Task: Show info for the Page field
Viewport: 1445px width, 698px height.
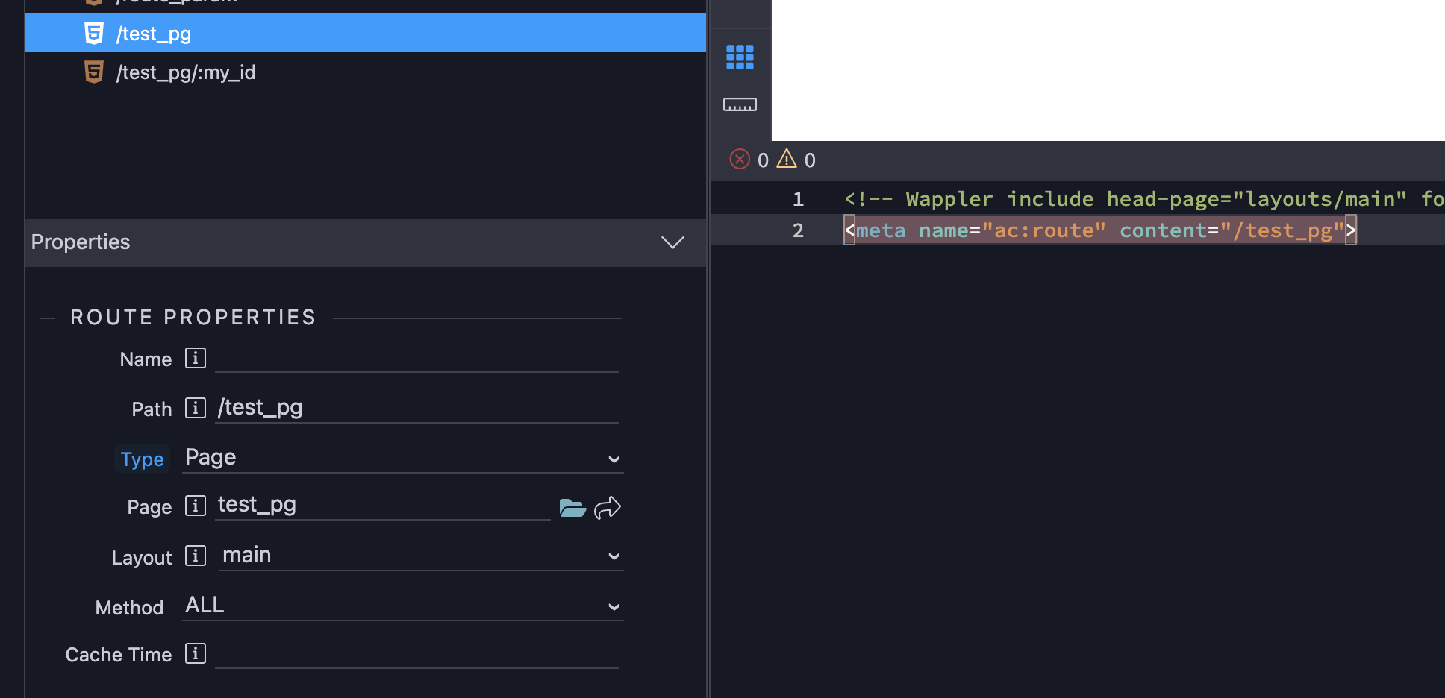Action: click(x=196, y=506)
